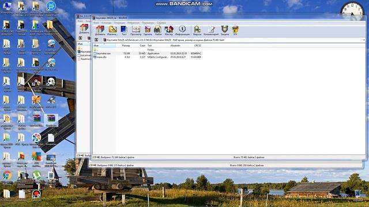The width and height of the screenshot is (369, 207).
Task: Click the SFX toolbar icon
Action: (x=235, y=30)
